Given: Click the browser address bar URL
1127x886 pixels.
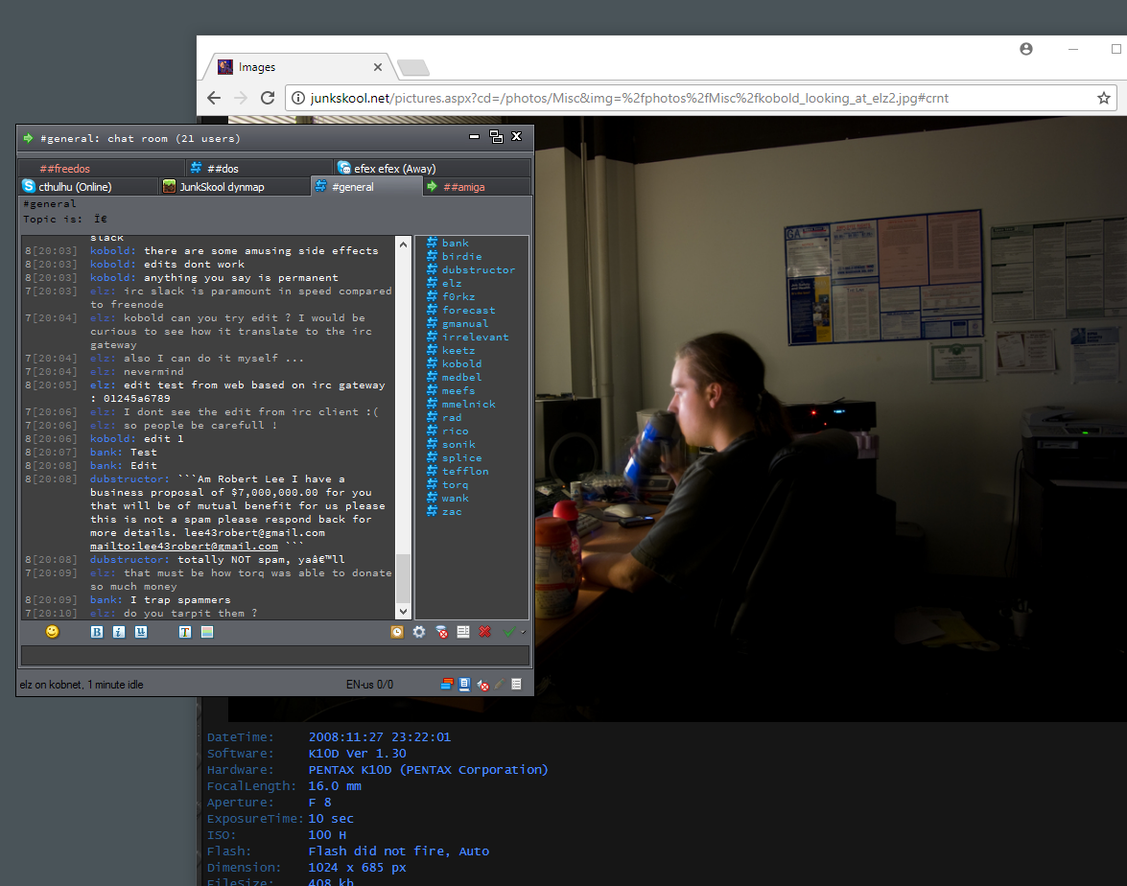Looking at the screenshot, I should (629, 98).
